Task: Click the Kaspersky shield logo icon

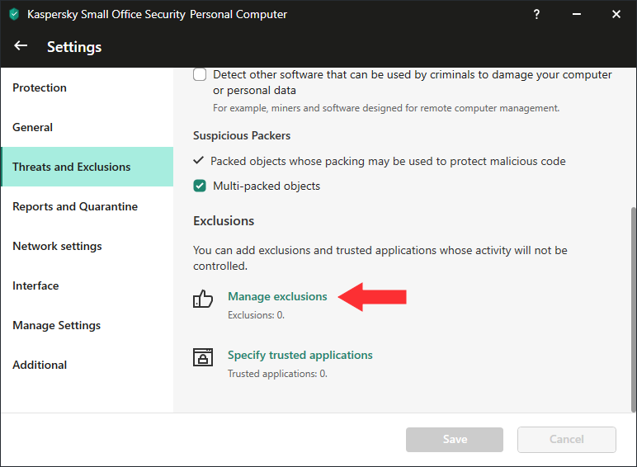Action: click(x=14, y=15)
